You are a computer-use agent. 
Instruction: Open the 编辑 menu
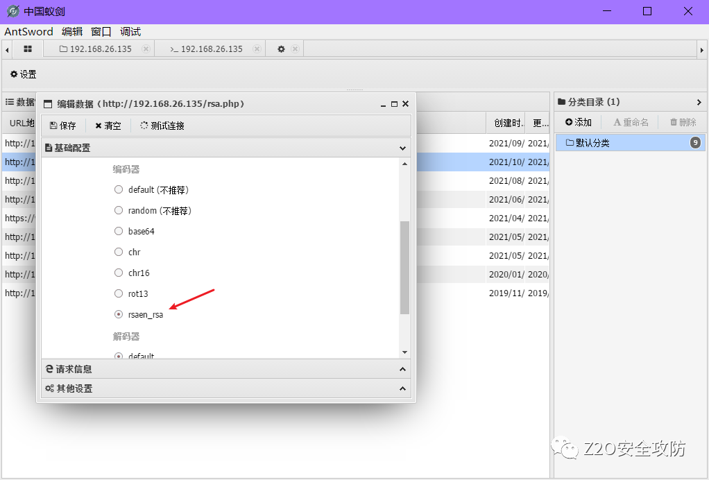pyautogui.click(x=72, y=32)
